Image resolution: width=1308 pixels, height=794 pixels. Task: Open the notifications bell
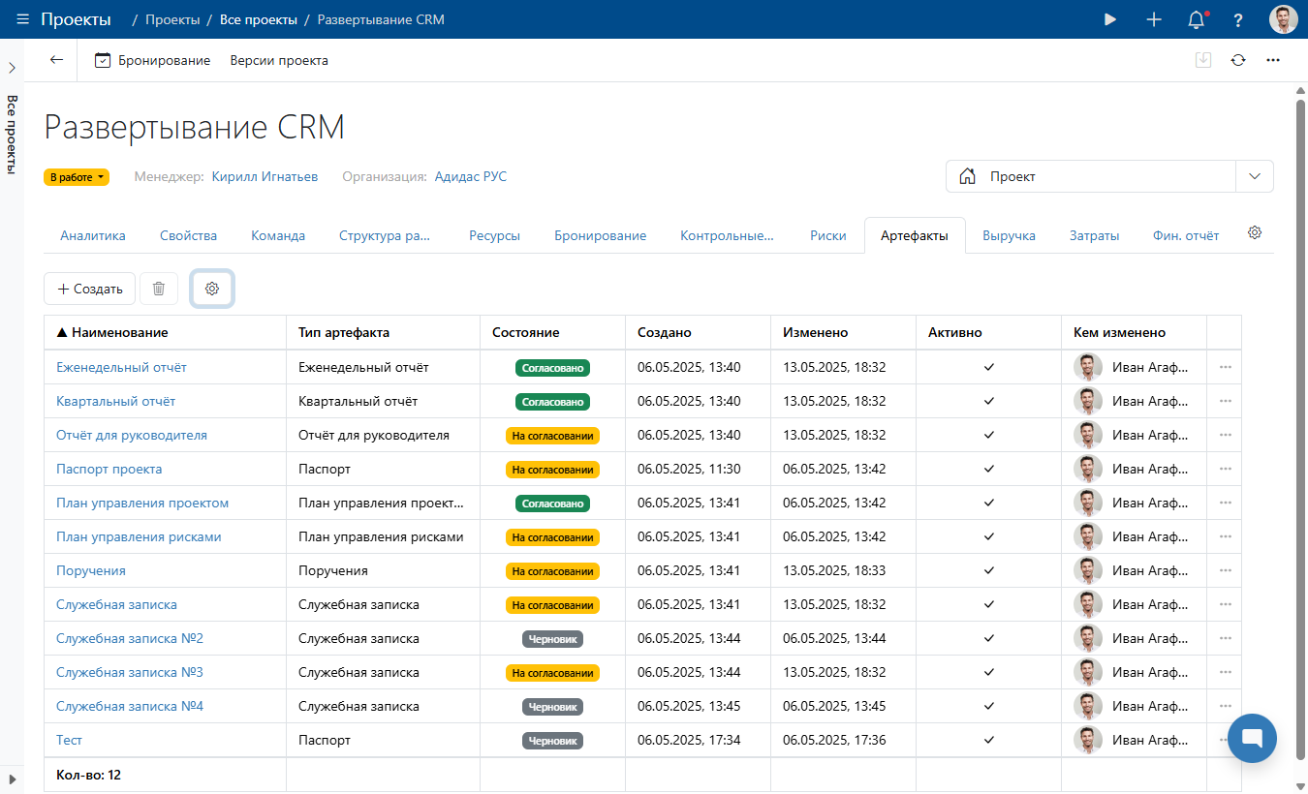pyautogui.click(x=1197, y=19)
